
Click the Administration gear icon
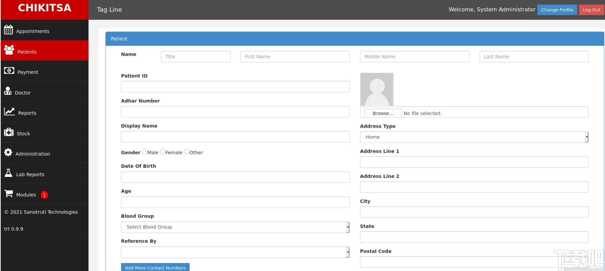click(8, 152)
